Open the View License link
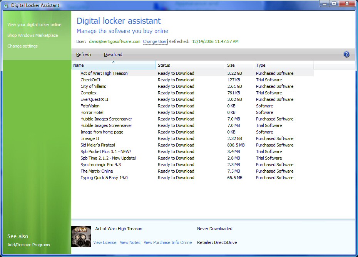Screen dimensions: 358x257 (105, 242)
